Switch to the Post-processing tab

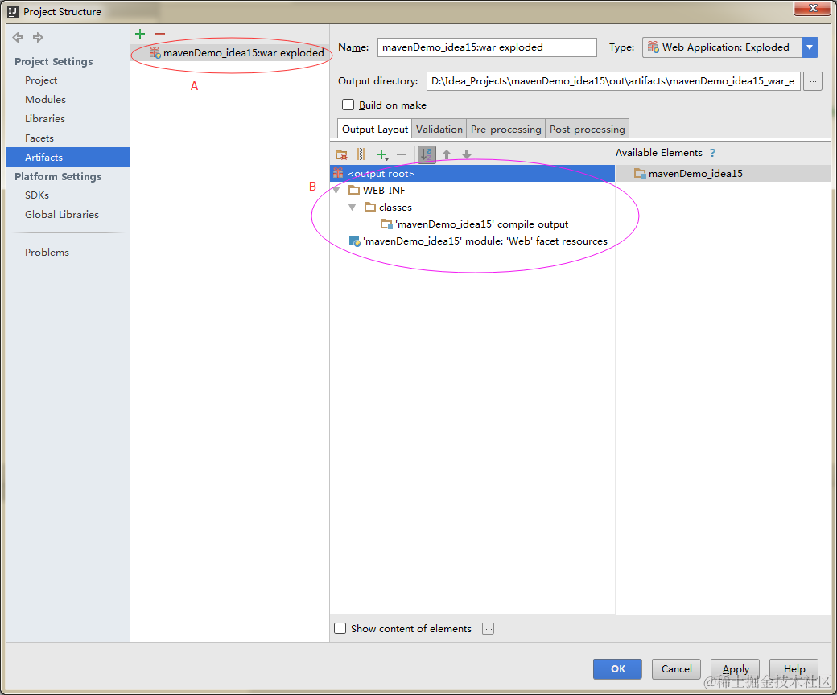coord(588,129)
